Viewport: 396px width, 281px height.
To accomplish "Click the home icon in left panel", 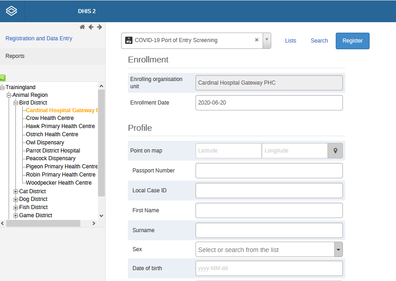I will (82, 27).
